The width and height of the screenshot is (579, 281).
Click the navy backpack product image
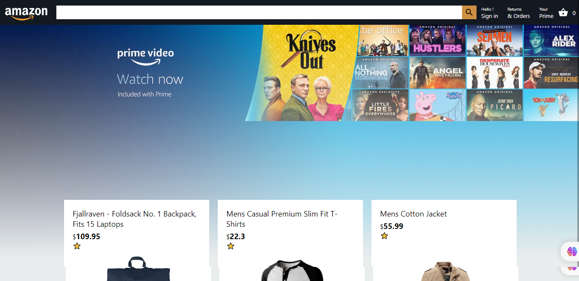(x=138, y=269)
